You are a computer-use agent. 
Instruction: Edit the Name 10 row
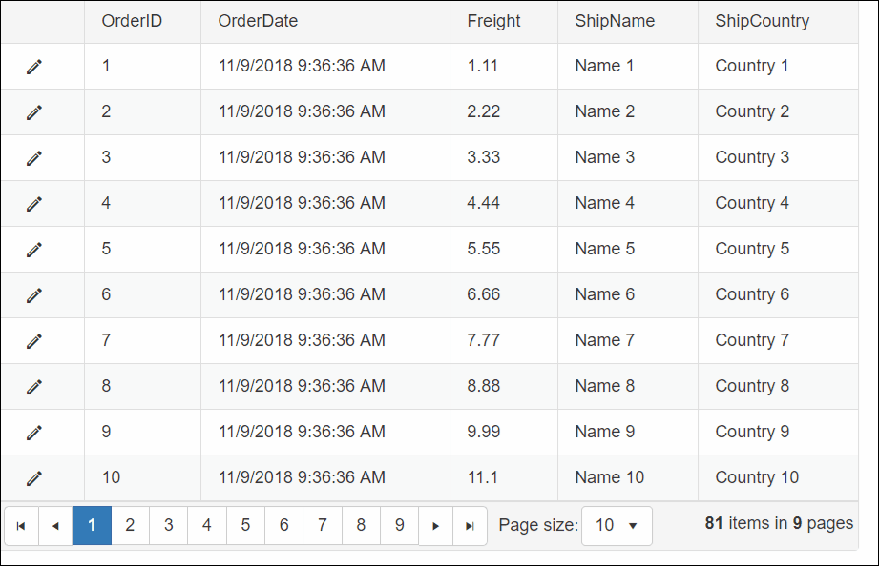(x=34, y=478)
